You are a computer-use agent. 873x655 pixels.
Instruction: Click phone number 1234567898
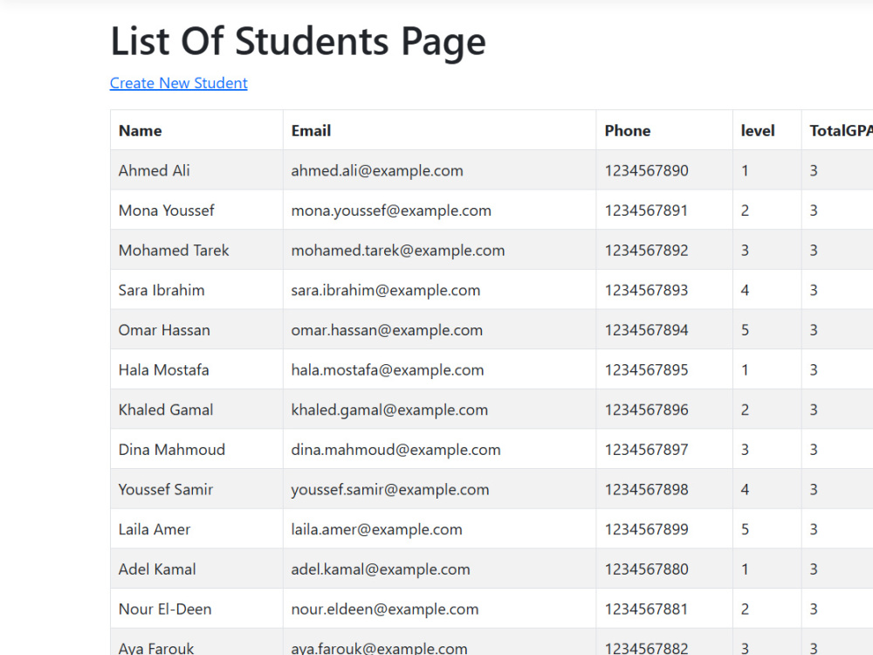tap(646, 490)
